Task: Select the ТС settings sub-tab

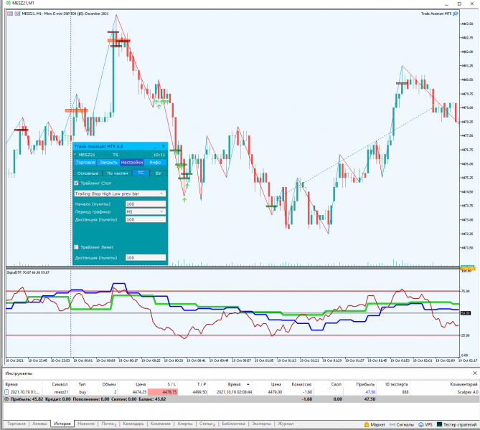Action: (x=141, y=173)
